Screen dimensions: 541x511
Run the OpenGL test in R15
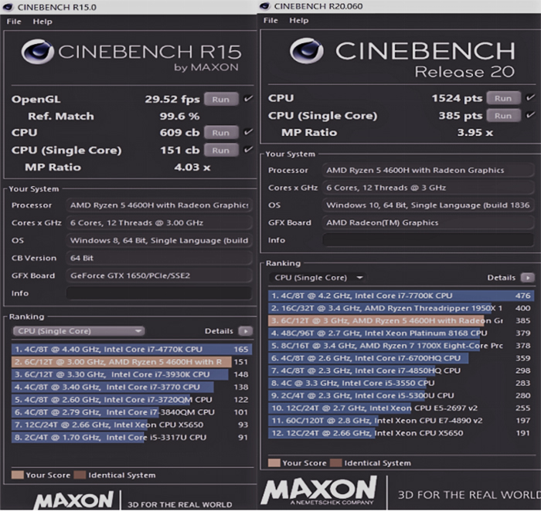point(221,100)
